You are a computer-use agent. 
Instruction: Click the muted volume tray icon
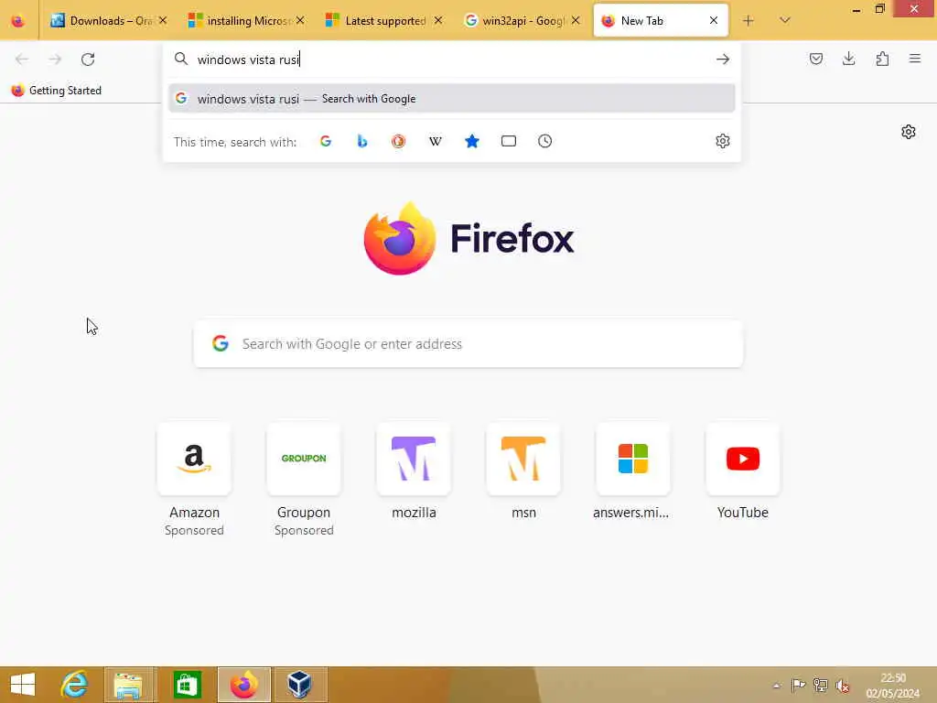tap(843, 686)
